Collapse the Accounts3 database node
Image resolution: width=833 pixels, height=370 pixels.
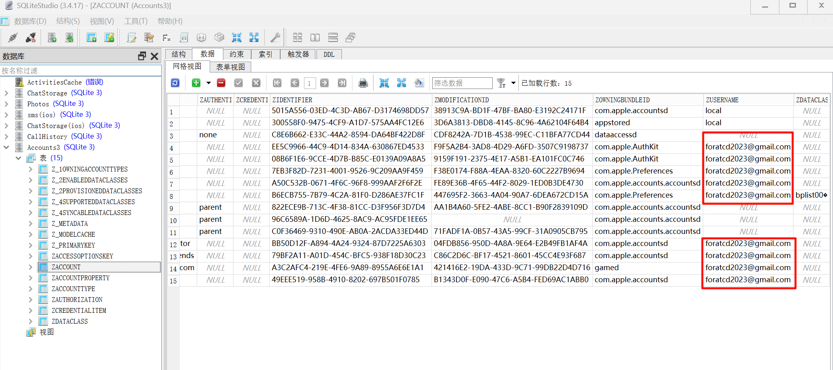point(6,147)
